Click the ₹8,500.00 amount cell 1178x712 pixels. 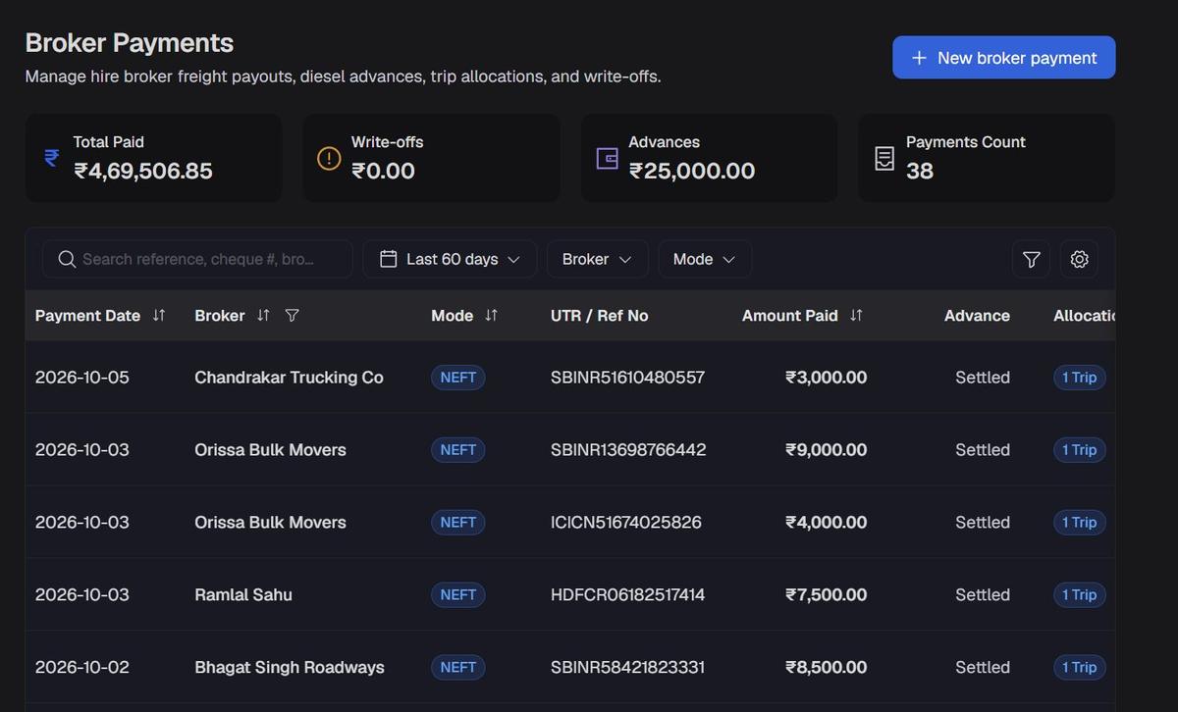click(x=826, y=668)
